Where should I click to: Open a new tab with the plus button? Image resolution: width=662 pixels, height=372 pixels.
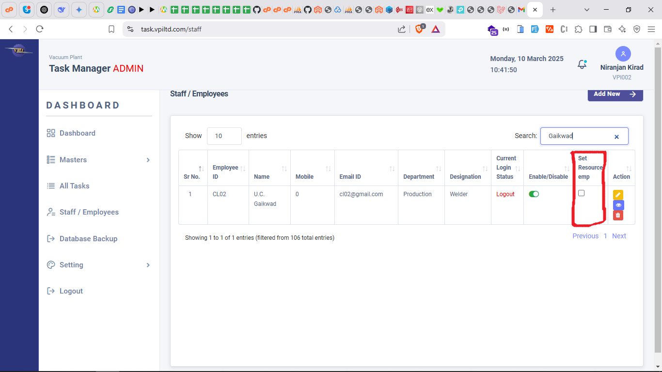click(x=553, y=10)
